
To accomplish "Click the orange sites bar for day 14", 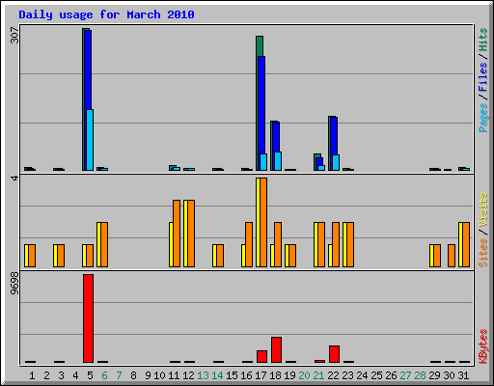I will (220, 256).
